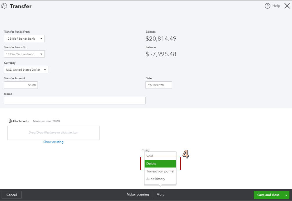Open the Show existing attachments link
Viewport: 292px width, 201px height.
(54, 142)
